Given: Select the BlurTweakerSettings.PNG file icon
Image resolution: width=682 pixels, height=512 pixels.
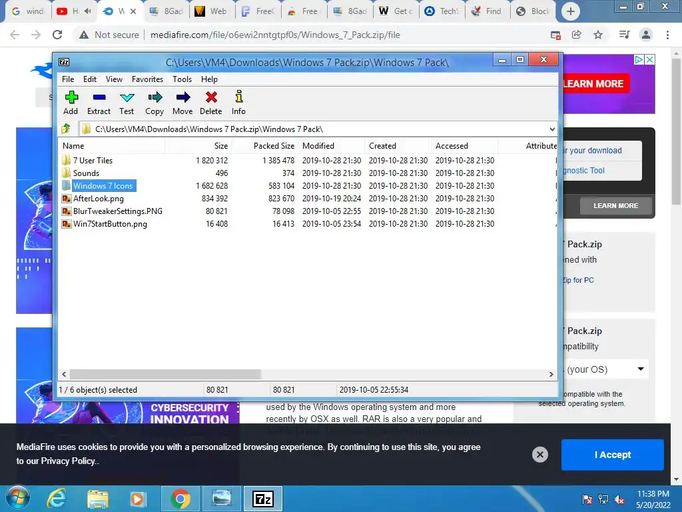Looking at the screenshot, I should click(x=67, y=211).
